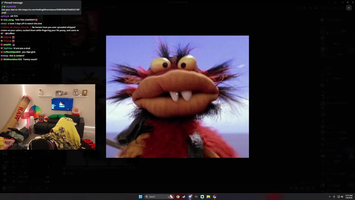
Task: Click the Pinned message header text
Action: coord(14,2)
